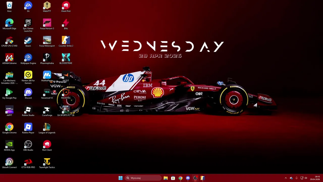Expand the hidden system tray icons

(286, 178)
